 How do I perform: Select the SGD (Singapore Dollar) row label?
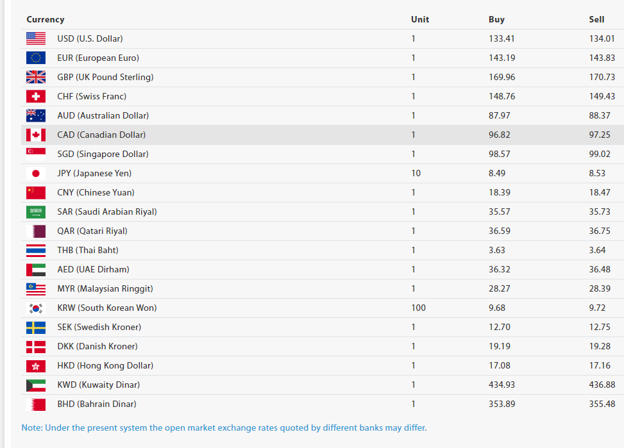(103, 154)
